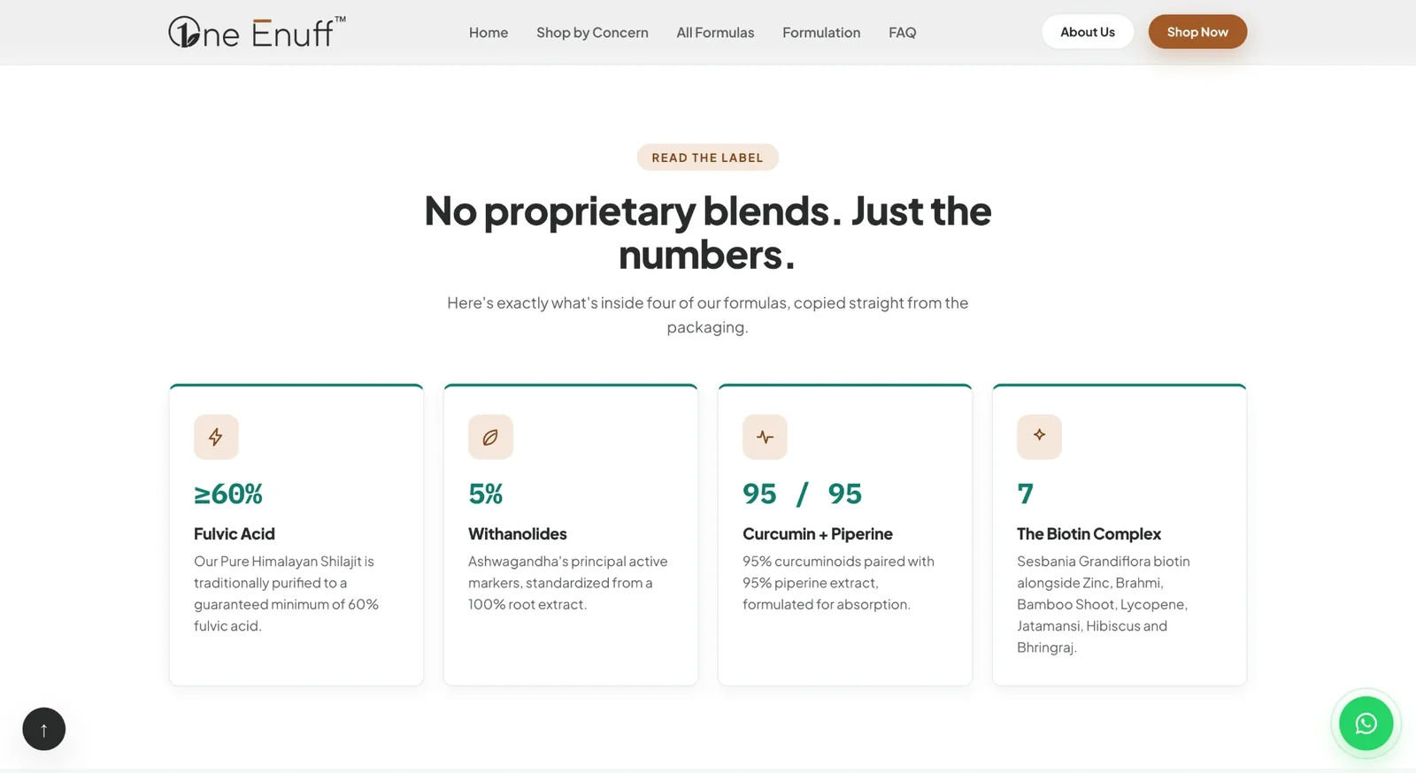Select the Withanolides card title
Image resolution: width=1416 pixels, height=773 pixels.
518,534
